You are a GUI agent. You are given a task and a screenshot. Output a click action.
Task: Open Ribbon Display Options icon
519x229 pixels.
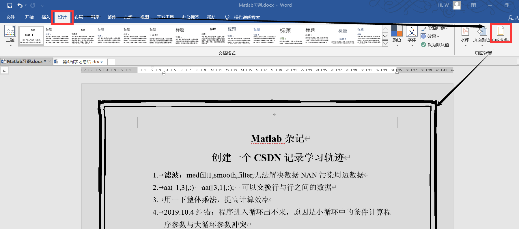473,5
